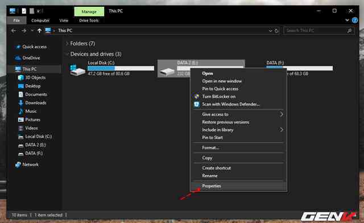
Task: Expand the Include in library submenu arrow
Action: [281, 130]
